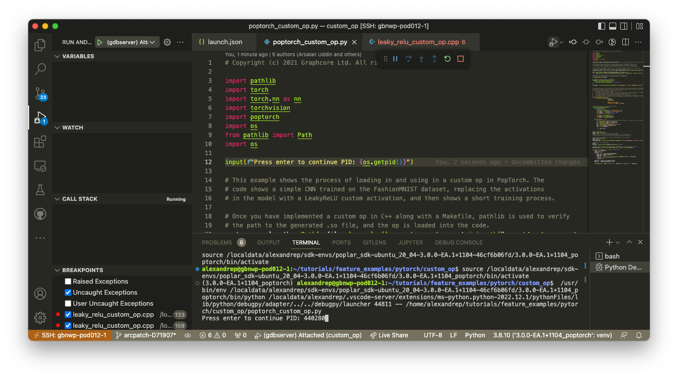Select the Source Control icon with badge 23
The height and width of the screenshot is (378, 678).
pyautogui.click(x=40, y=93)
